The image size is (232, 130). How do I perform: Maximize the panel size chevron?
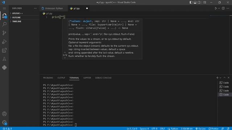[x=224, y=78]
